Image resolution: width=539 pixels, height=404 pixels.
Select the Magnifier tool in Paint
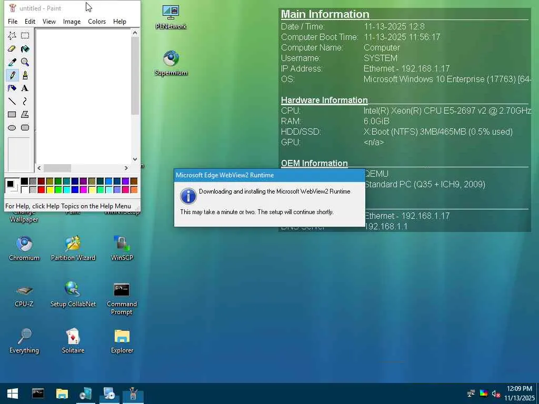coord(25,62)
